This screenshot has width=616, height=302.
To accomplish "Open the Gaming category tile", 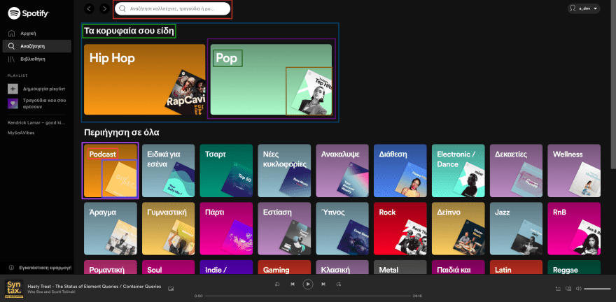I will (284, 267).
